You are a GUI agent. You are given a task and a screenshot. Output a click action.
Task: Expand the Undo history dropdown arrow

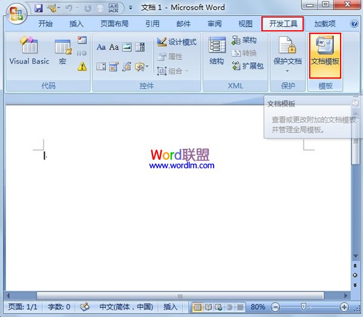[x=77, y=8]
